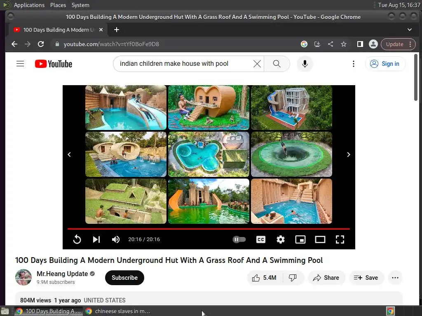Image resolution: width=422 pixels, height=316 pixels.
Task: Toggle closed captions CC
Action: click(261, 239)
